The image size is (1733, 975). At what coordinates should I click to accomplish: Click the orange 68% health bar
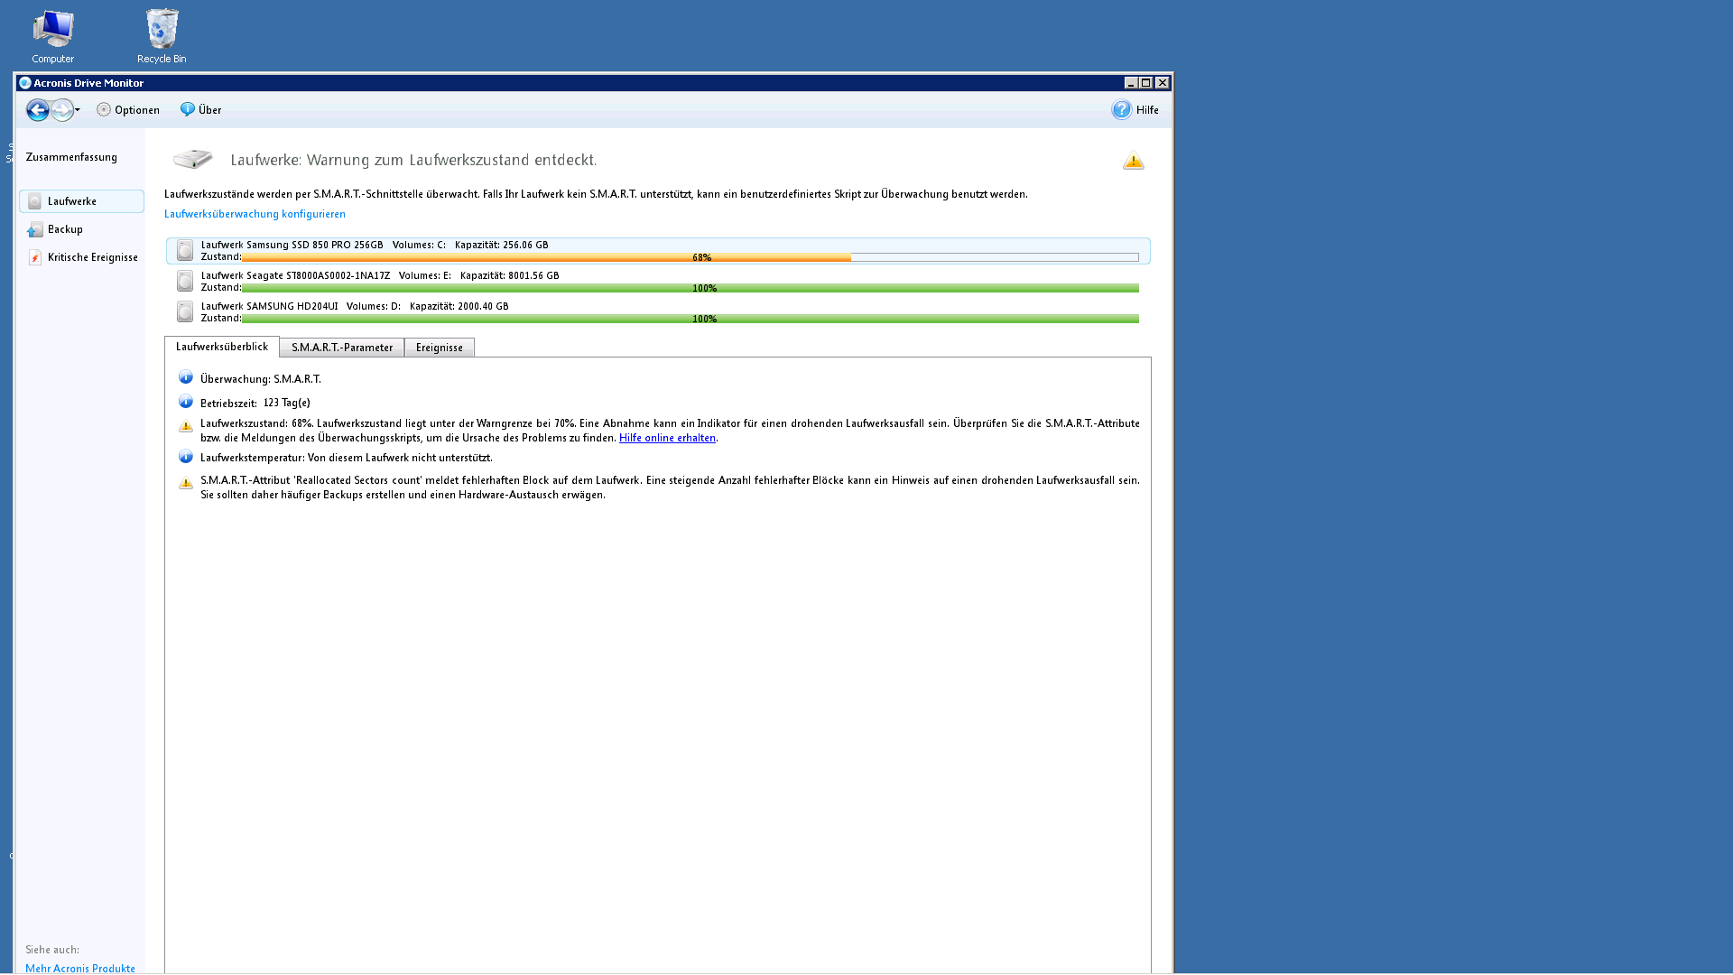click(x=546, y=258)
